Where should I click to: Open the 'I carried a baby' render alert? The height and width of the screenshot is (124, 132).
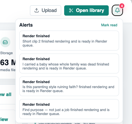click(x=69, y=63)
